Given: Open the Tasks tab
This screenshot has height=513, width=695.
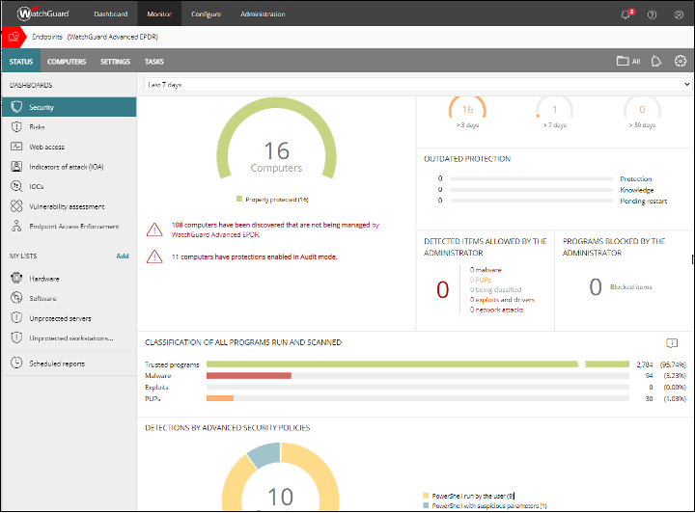Looking at the screenshot, I should click(x=154, y=62).
